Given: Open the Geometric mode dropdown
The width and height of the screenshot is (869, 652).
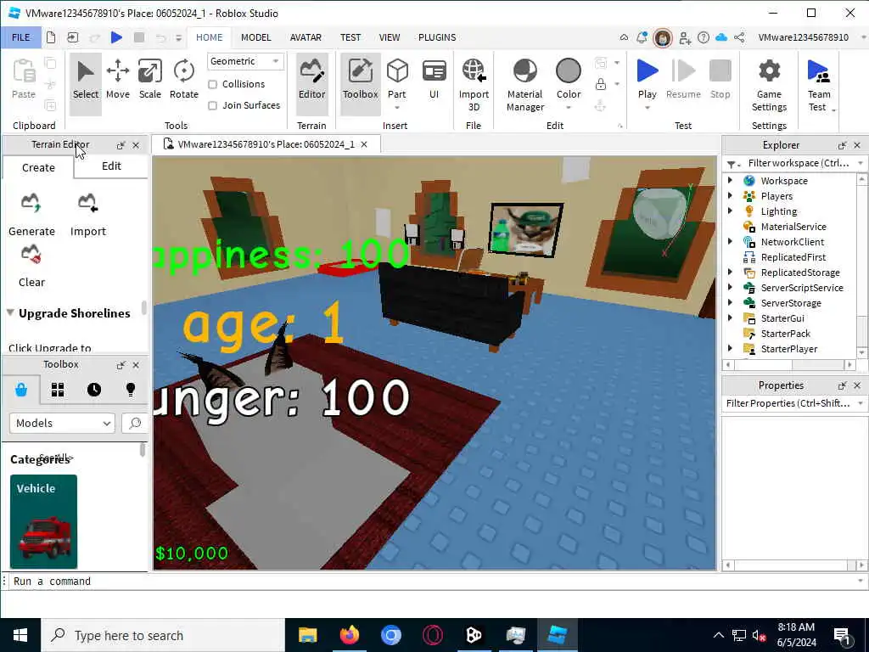Looking at the screenshot, I should point(245,61).
